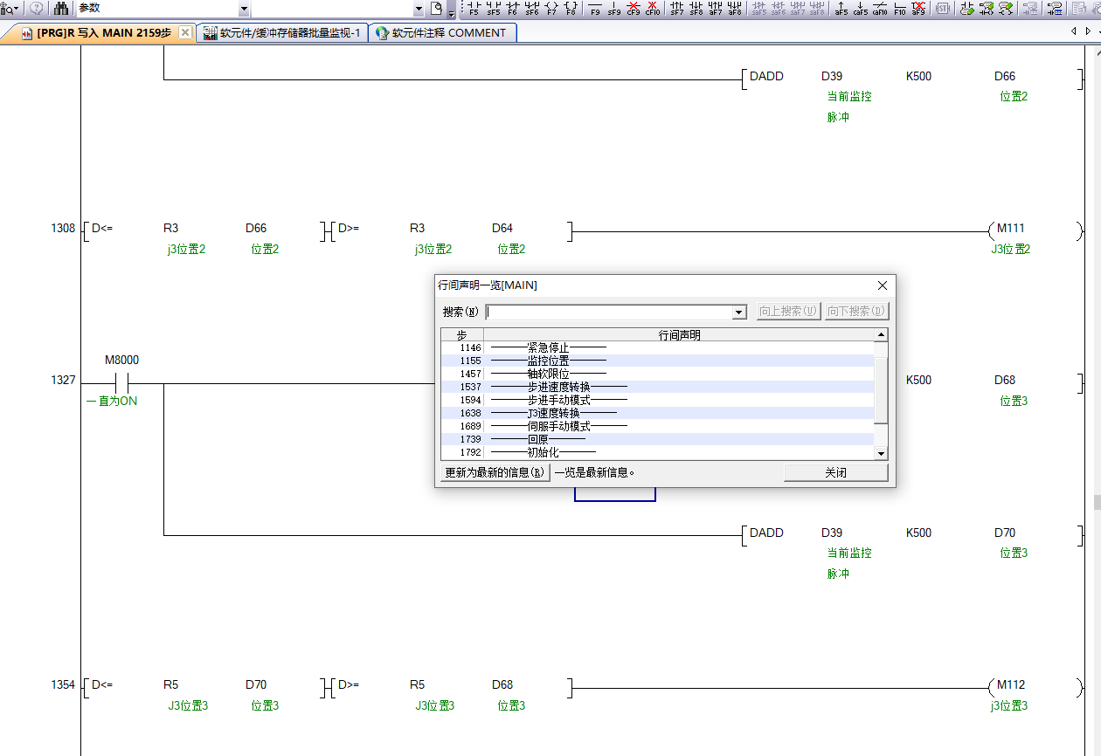
Task: Switch to 软元件注释 COMMENT tab
Action: point(442,33)
